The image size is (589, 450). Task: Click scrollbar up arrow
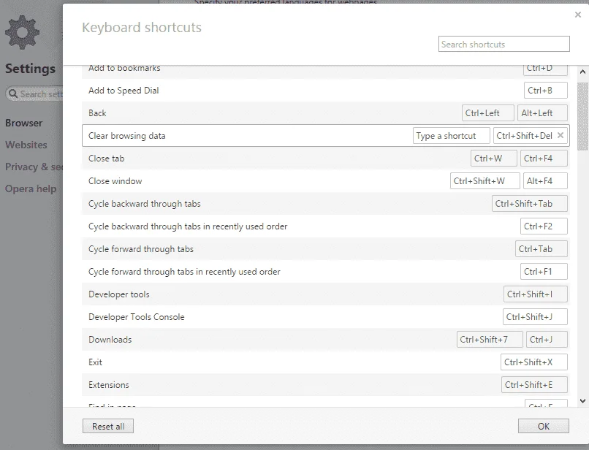coord(582,72)
